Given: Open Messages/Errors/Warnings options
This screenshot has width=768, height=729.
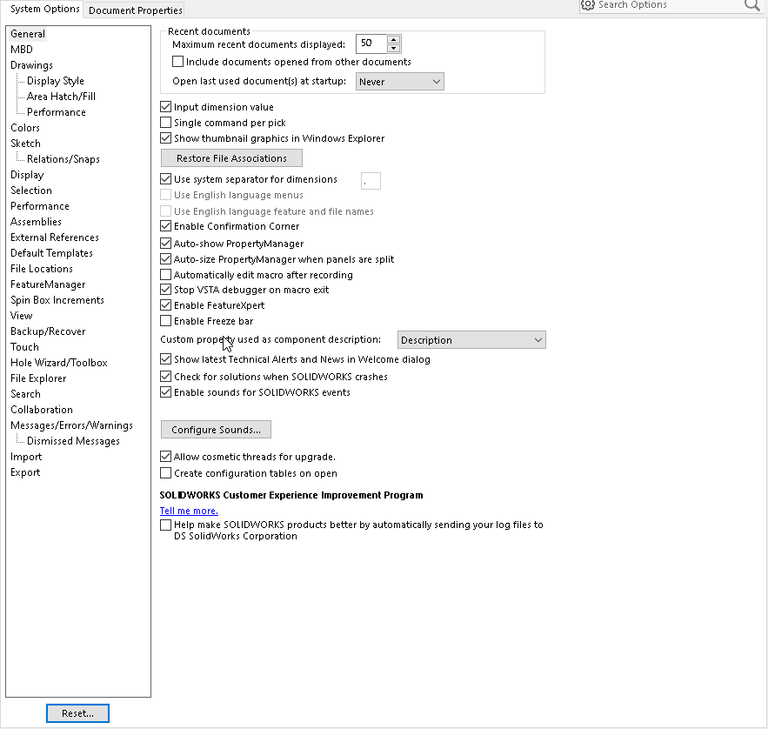Looking at the screenshot, I should pos(71,425).
